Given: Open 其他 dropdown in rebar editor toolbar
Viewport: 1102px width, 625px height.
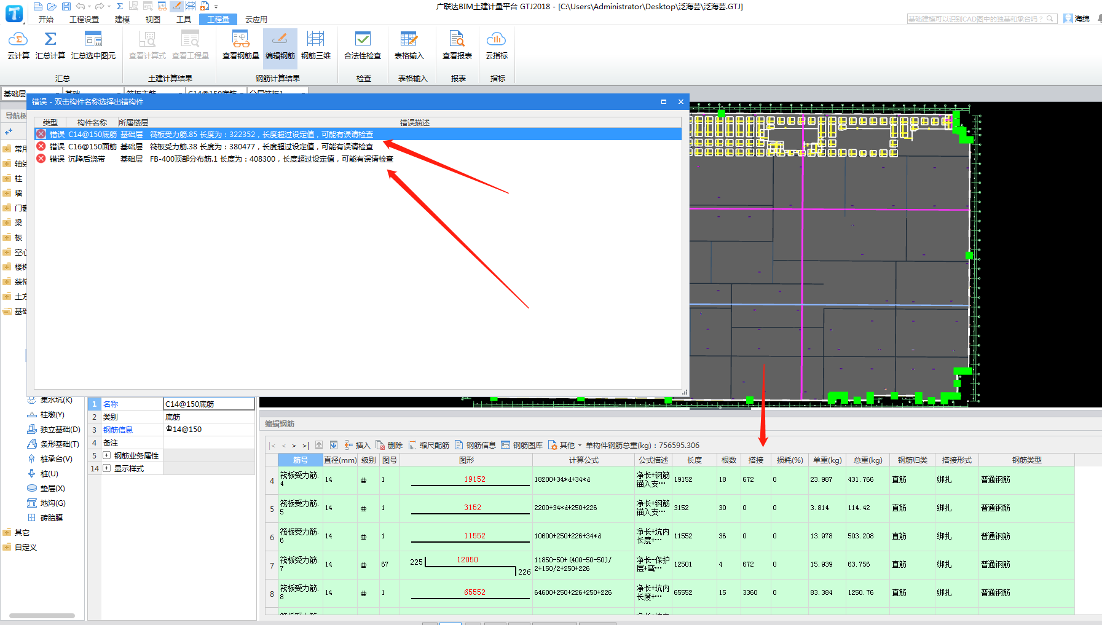Looking at the screenshot, I should click(x=565, y=445).
